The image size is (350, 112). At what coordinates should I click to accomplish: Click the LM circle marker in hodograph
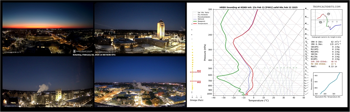(329, 14)
